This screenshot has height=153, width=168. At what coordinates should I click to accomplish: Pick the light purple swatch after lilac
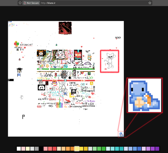tap(148, 149)
